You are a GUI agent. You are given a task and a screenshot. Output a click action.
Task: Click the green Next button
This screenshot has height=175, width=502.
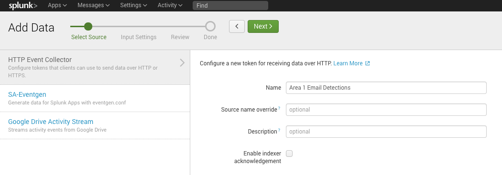(263, 27)
